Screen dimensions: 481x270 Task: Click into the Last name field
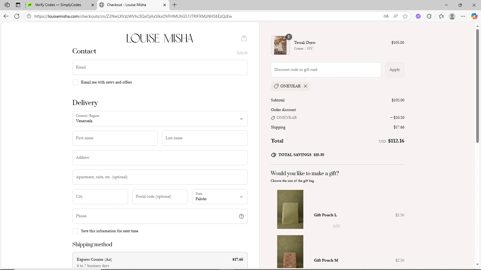205,138
